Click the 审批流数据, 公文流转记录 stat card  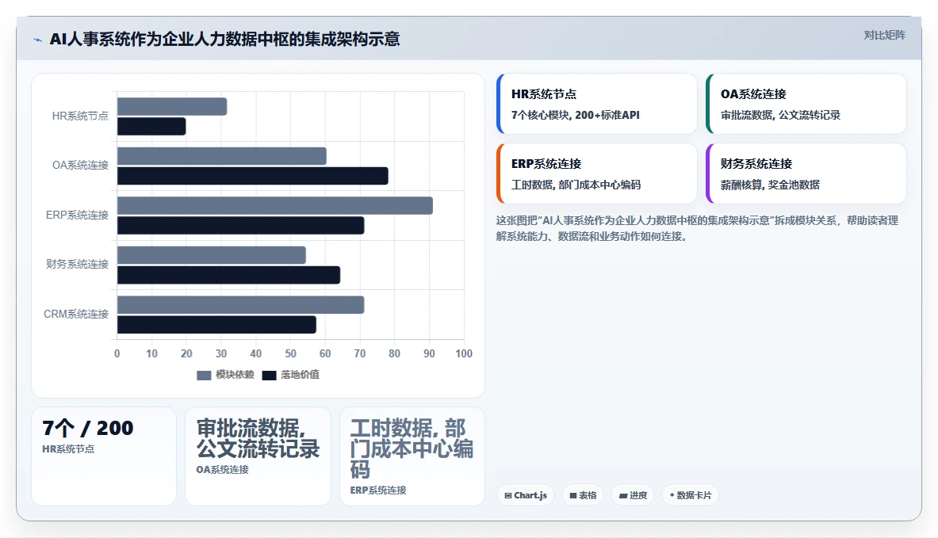click(258, 456)
